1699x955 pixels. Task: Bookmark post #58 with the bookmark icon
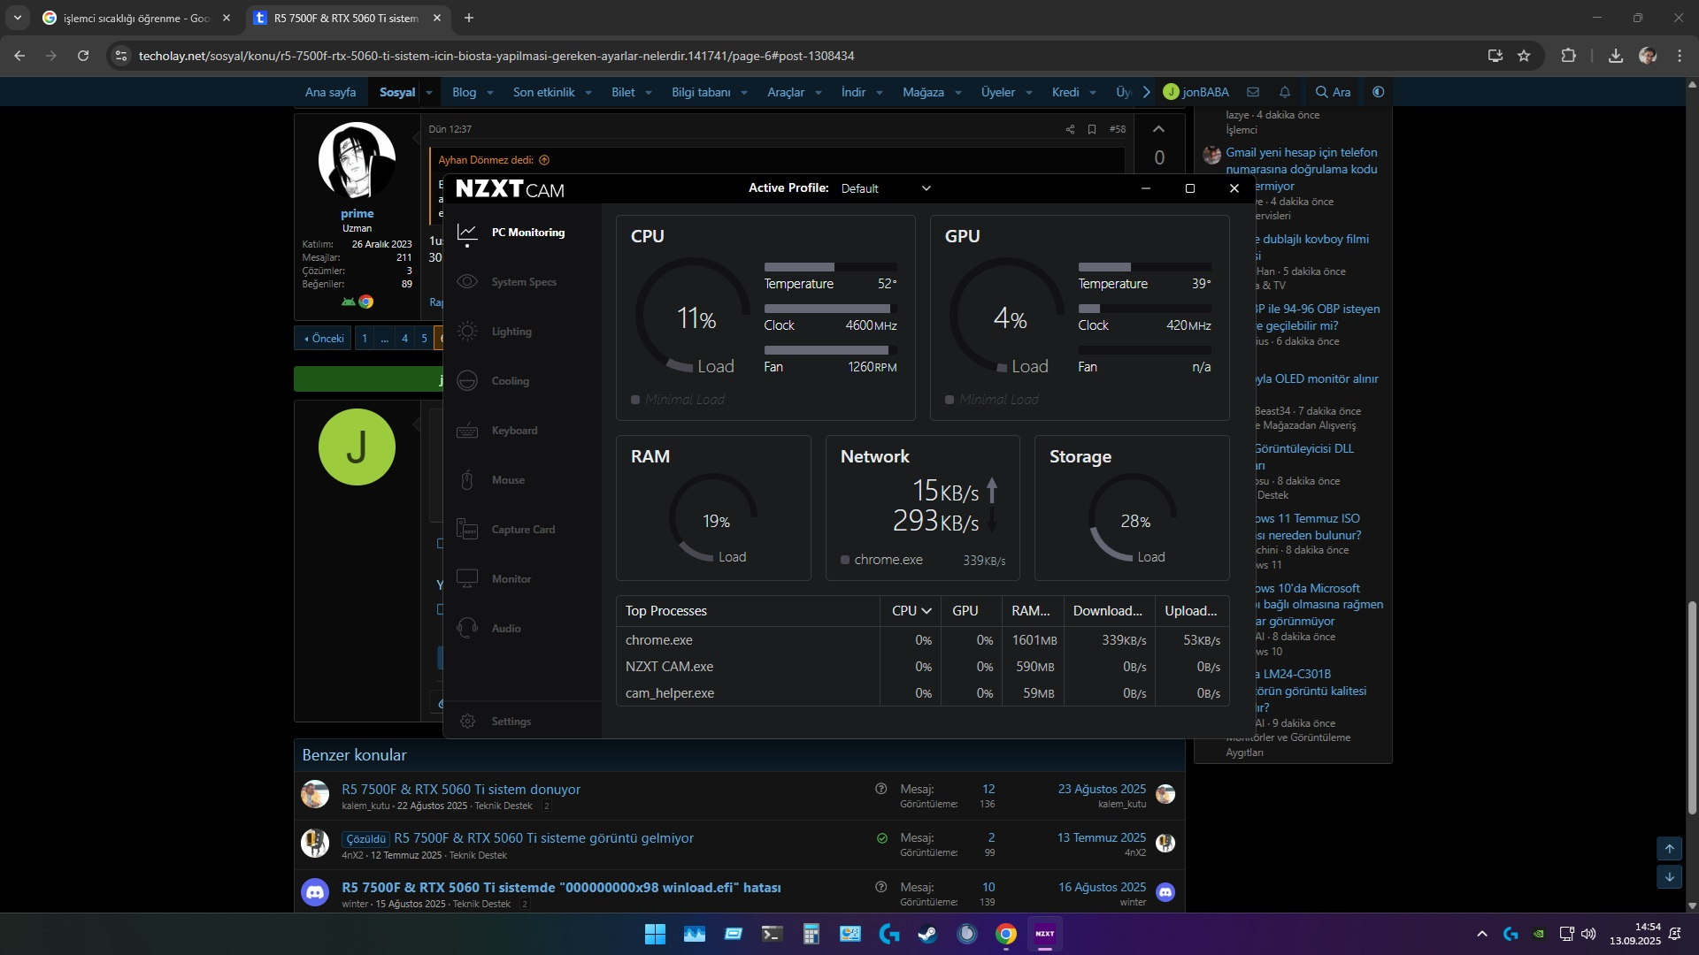point(1092,129)
